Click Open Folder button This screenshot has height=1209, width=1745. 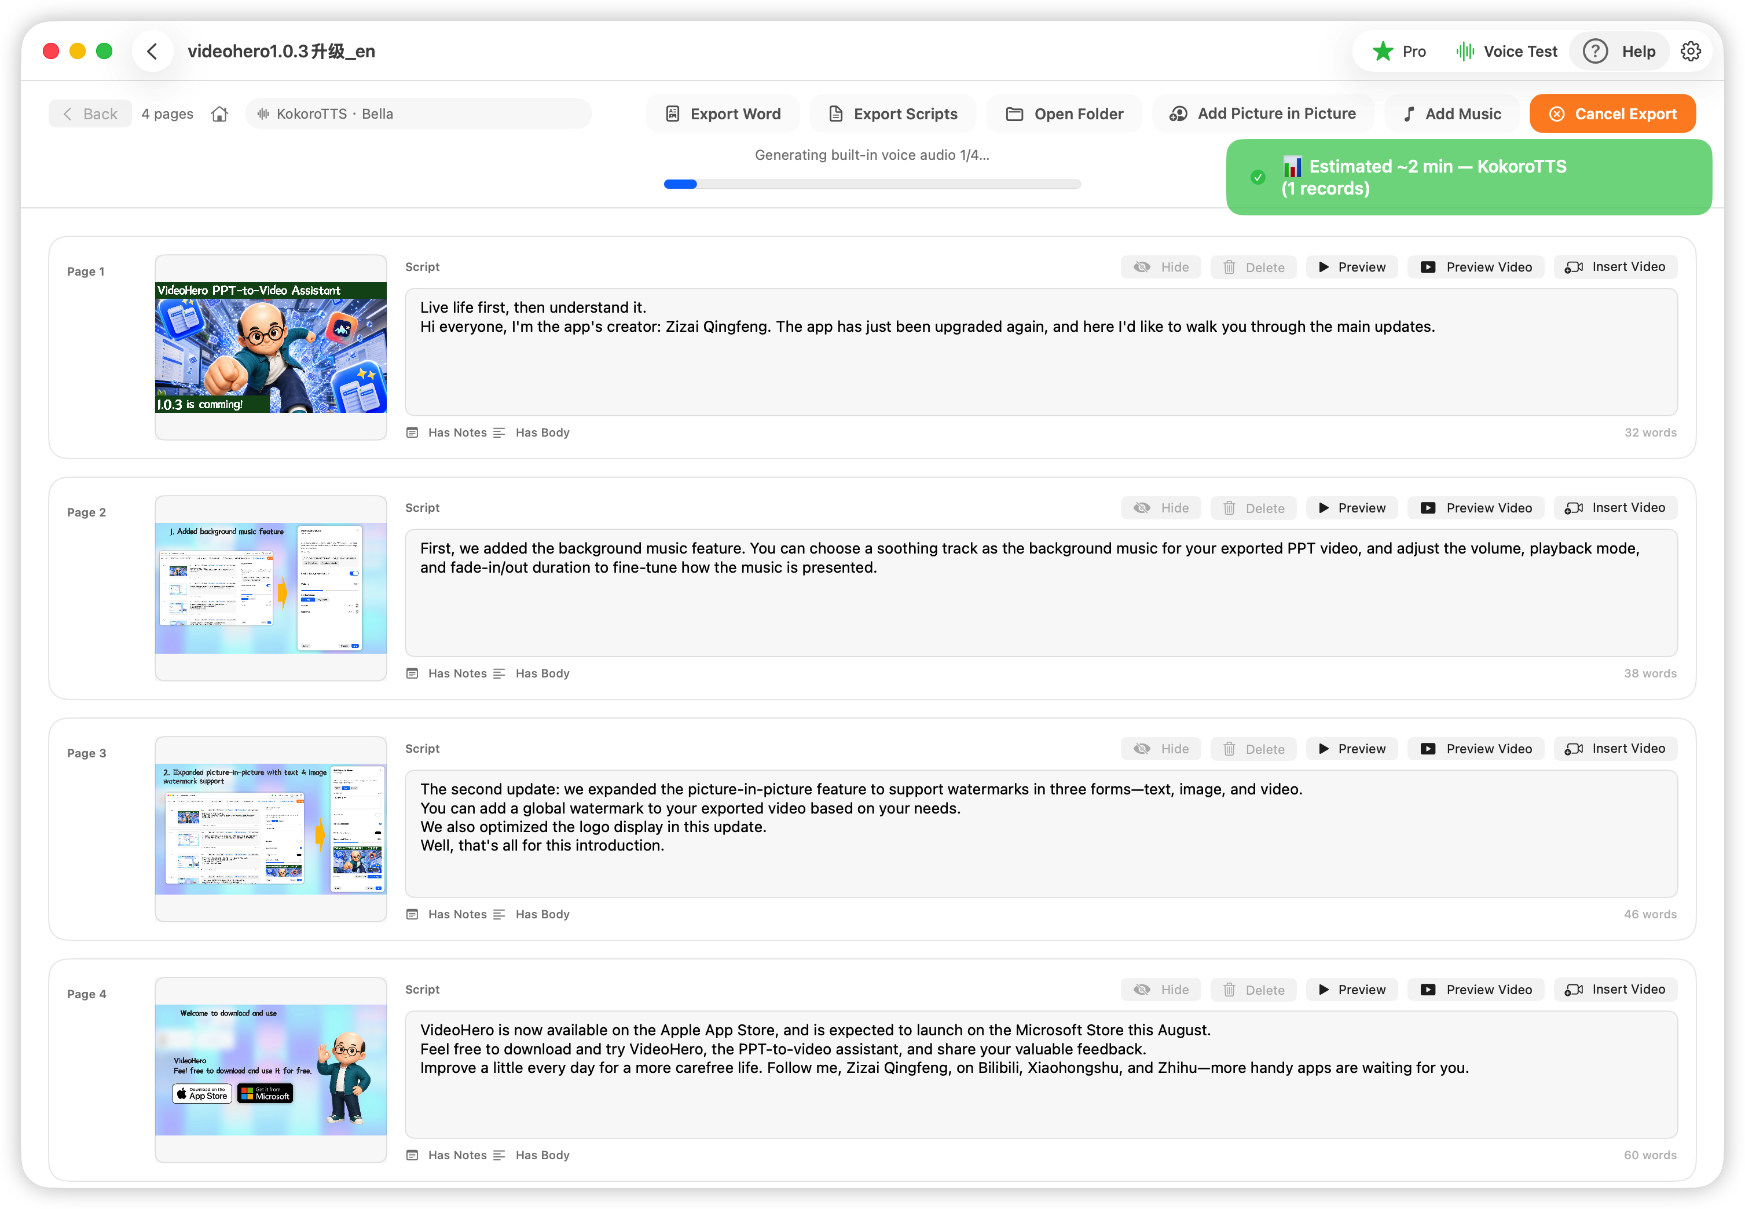[1064, 113]
